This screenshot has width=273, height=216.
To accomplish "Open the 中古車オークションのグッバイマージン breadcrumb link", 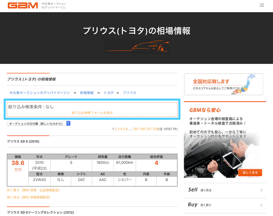I will 39,93.
